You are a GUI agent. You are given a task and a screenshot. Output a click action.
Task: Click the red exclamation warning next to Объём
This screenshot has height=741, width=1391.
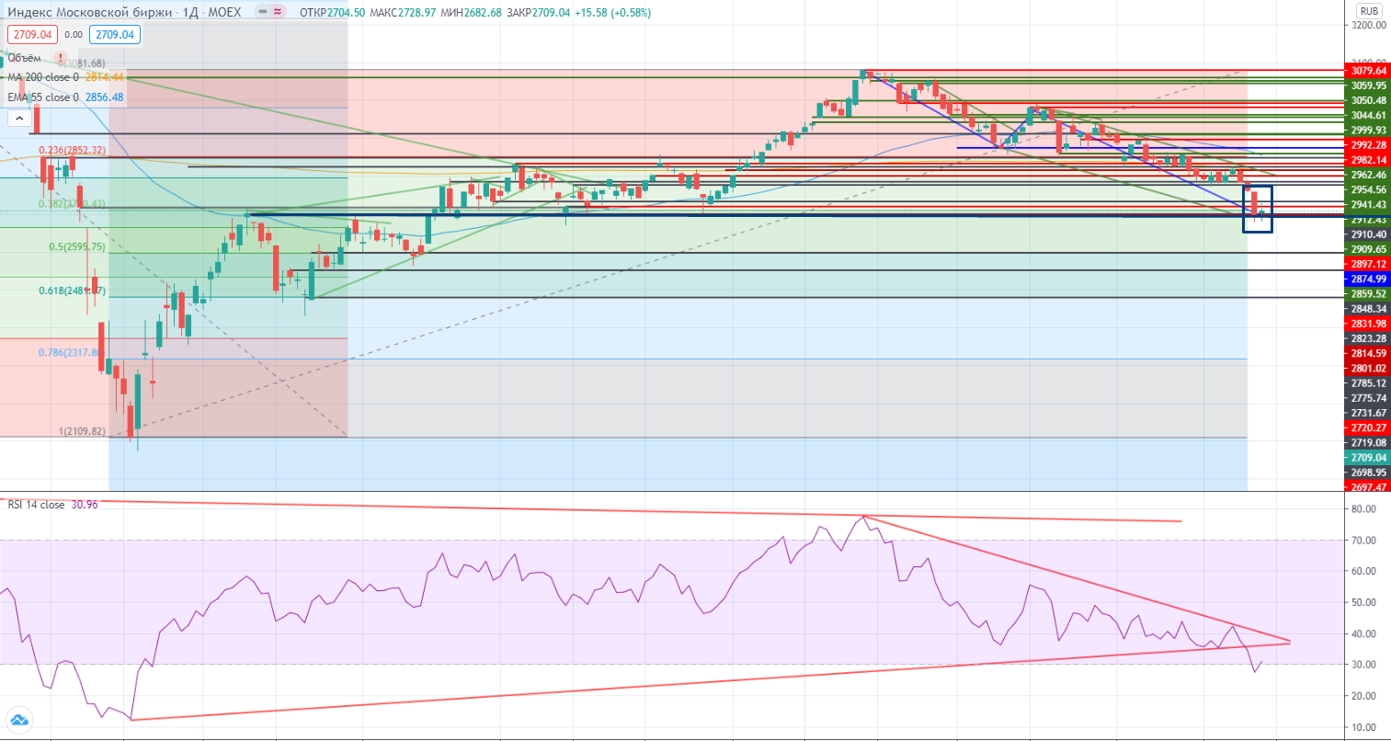[x=61, y=58]
